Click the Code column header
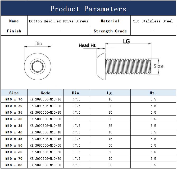Screen dimensions: 177x169 click(46, 93)
